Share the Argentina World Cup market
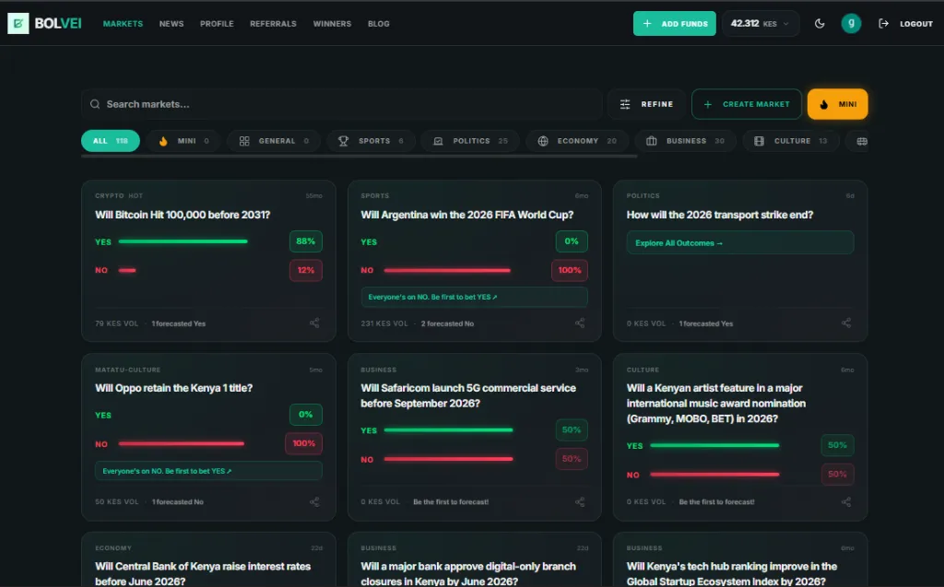The width and height of the screenshot is (944, 587). [580, 323]
